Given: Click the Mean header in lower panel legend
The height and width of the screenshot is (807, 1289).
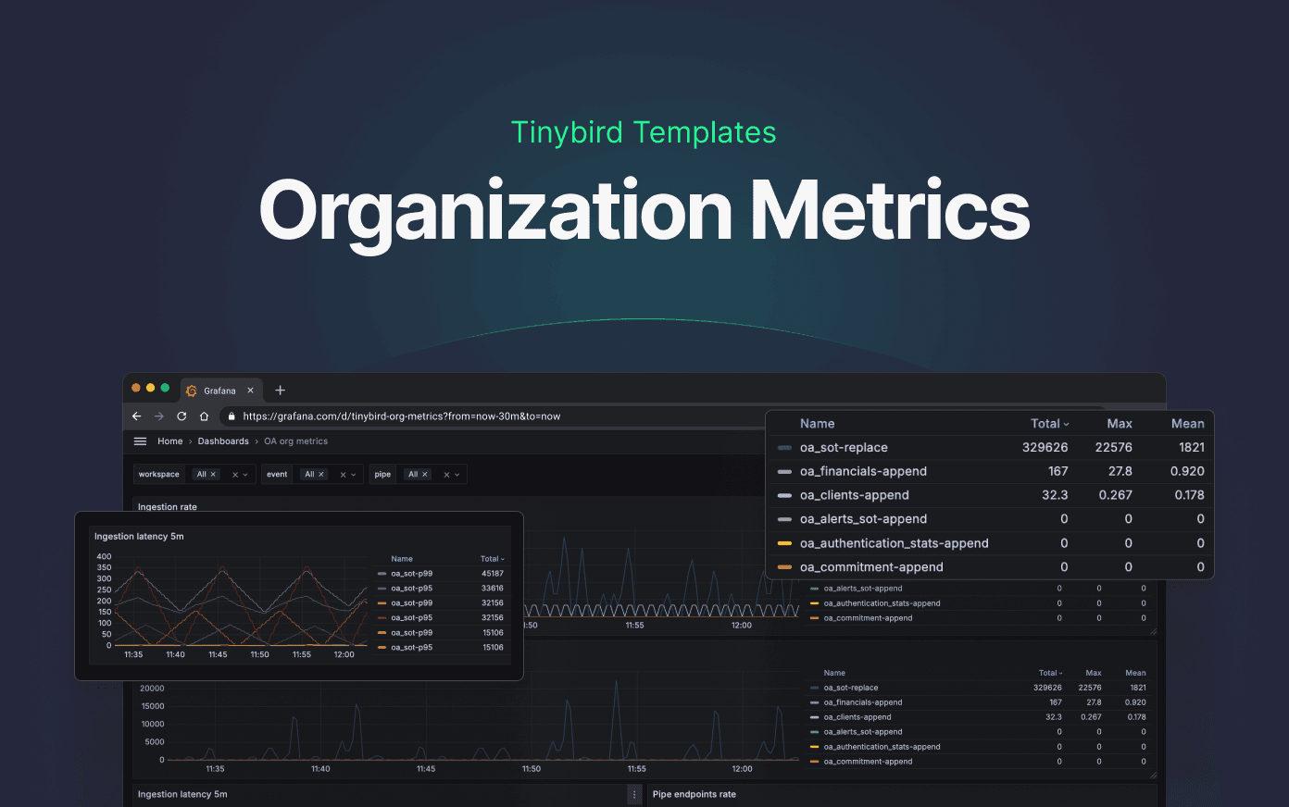Looking at the screenshot, I should (x=1135, y=674).
